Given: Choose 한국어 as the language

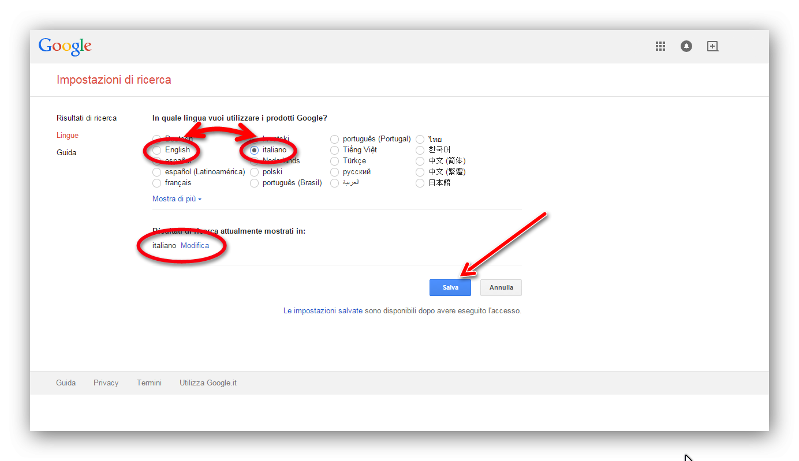Looking at the screenshot, I should point(420,150).
